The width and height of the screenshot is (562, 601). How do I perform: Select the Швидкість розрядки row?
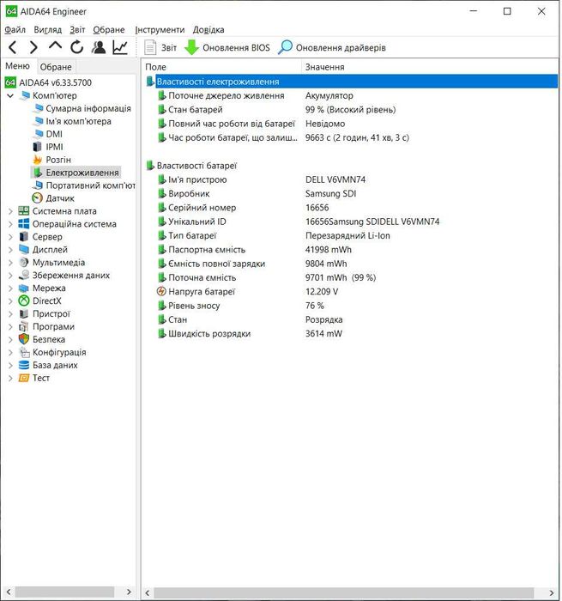(352, 333)
